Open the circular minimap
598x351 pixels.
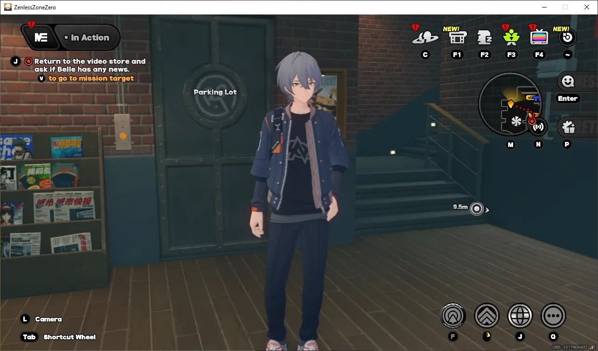coord(510,104)
